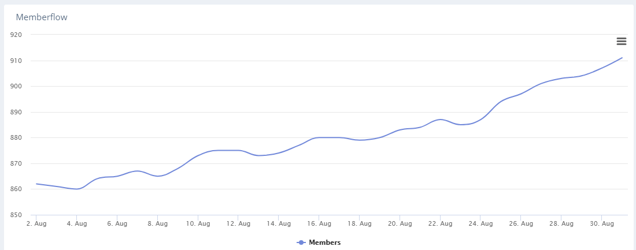Click the 20. Aug axis label
The image size is (636, 250).
coord(400,223)
